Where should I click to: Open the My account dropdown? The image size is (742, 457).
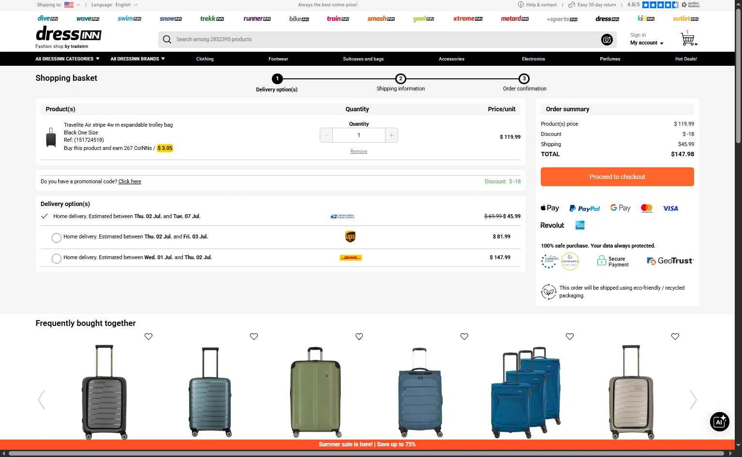pos(647,43)
